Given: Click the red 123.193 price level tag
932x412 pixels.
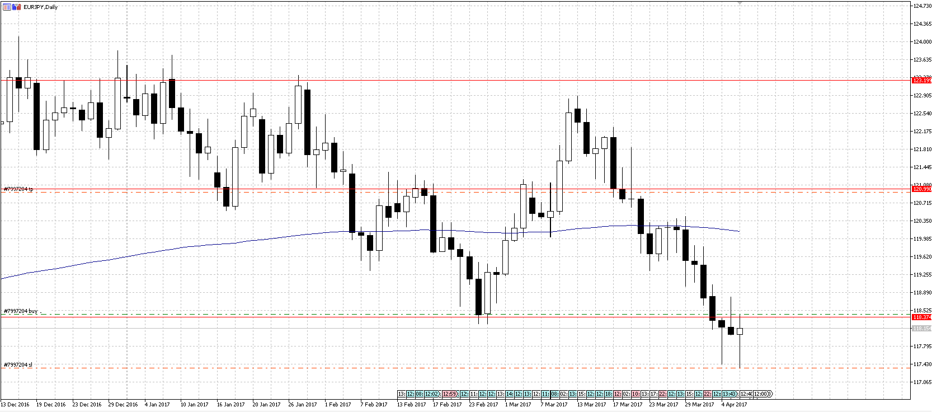Looking at the screenshot, I should point(922,81).
